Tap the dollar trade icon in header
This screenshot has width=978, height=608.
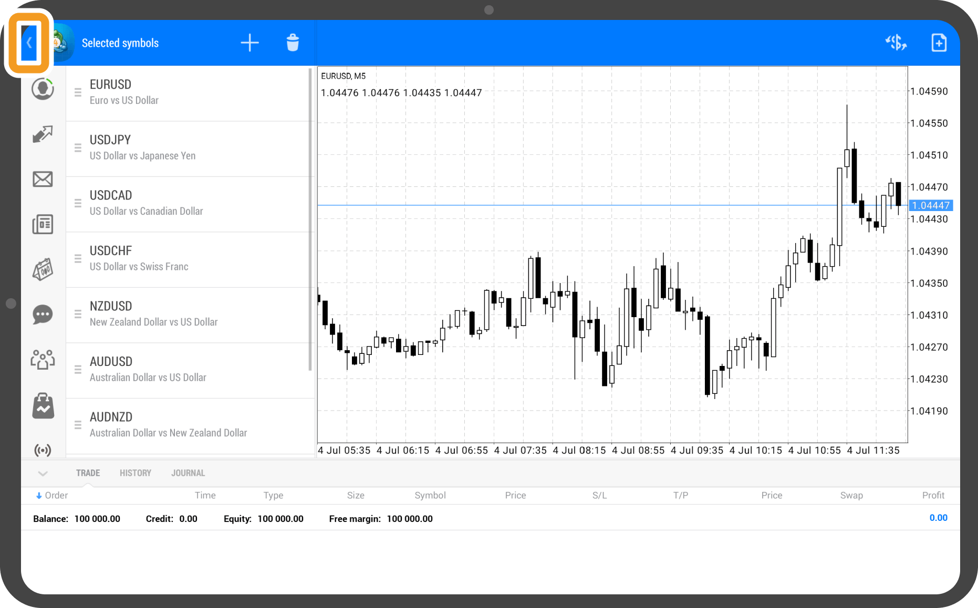click(896, 43)
